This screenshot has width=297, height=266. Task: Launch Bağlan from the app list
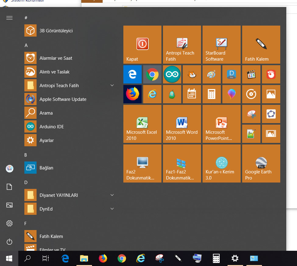pyautogui.click(x=70, y=168)
